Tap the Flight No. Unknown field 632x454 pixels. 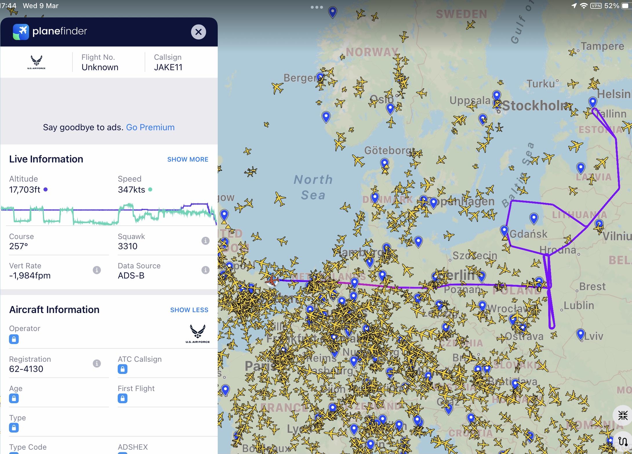coord(100,62)
